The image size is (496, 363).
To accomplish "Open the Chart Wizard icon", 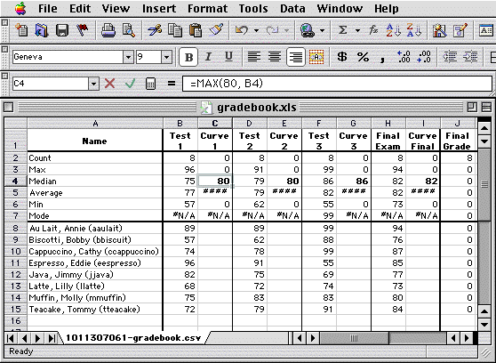I will [439, 30].
